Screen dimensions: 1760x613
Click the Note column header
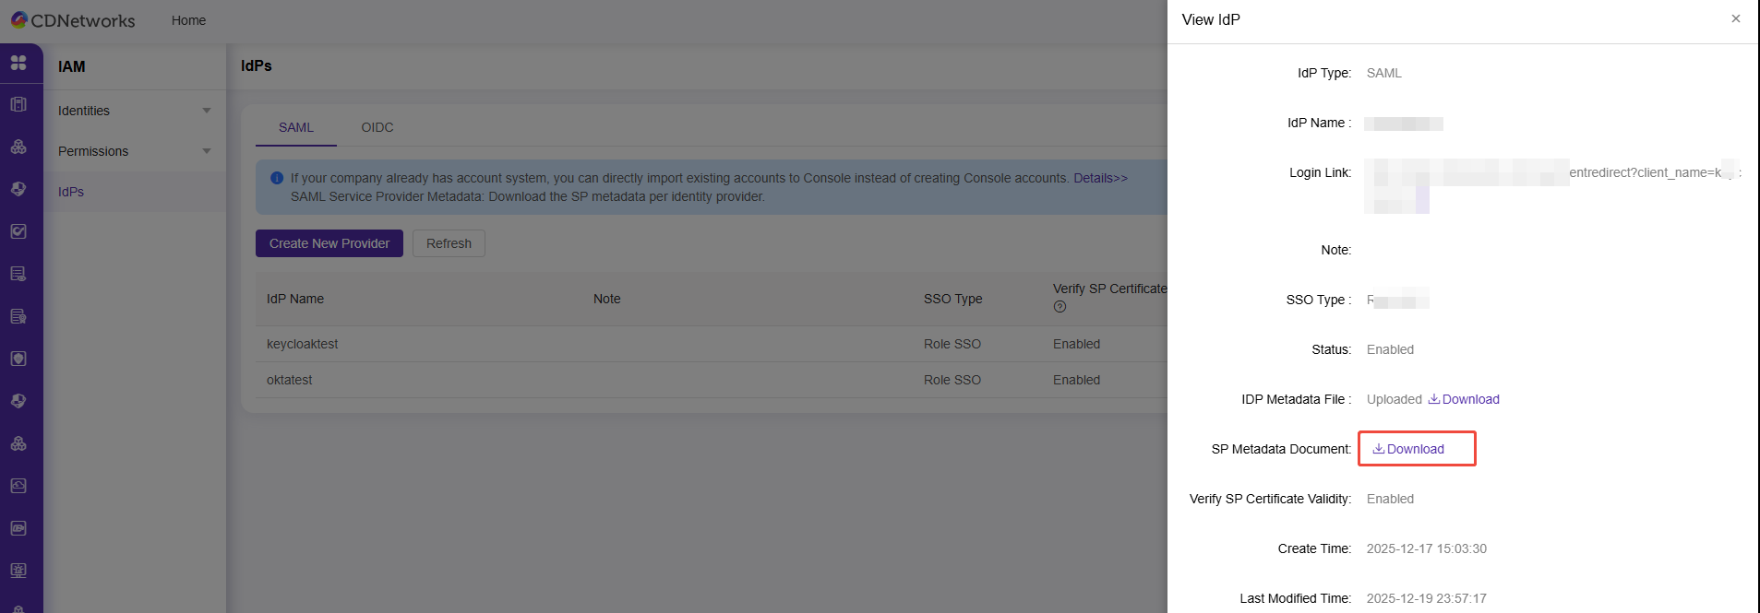(x=606, y=299)
